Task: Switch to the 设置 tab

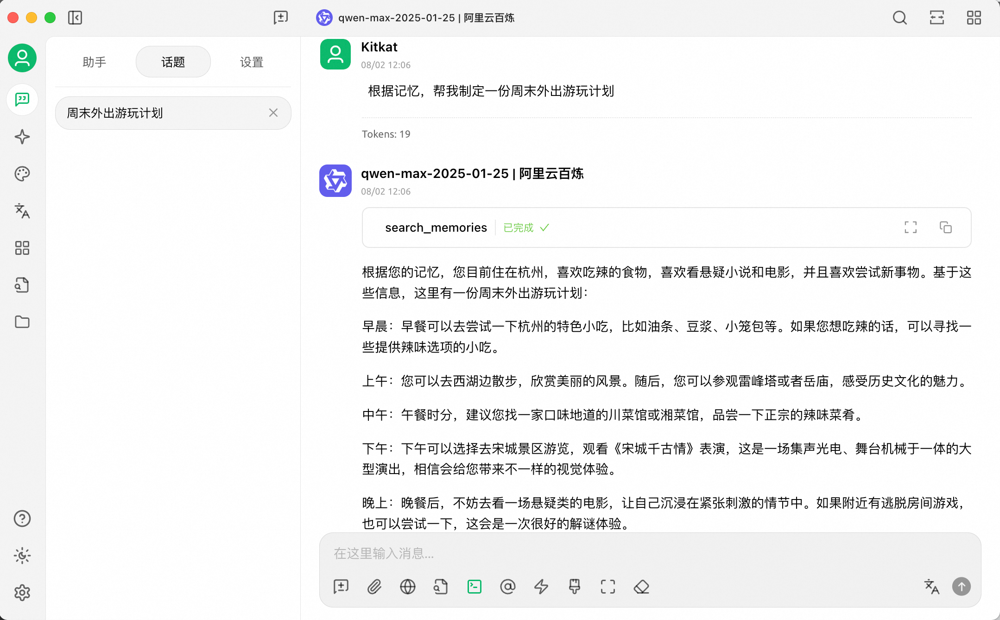Action: pos(252,62)
